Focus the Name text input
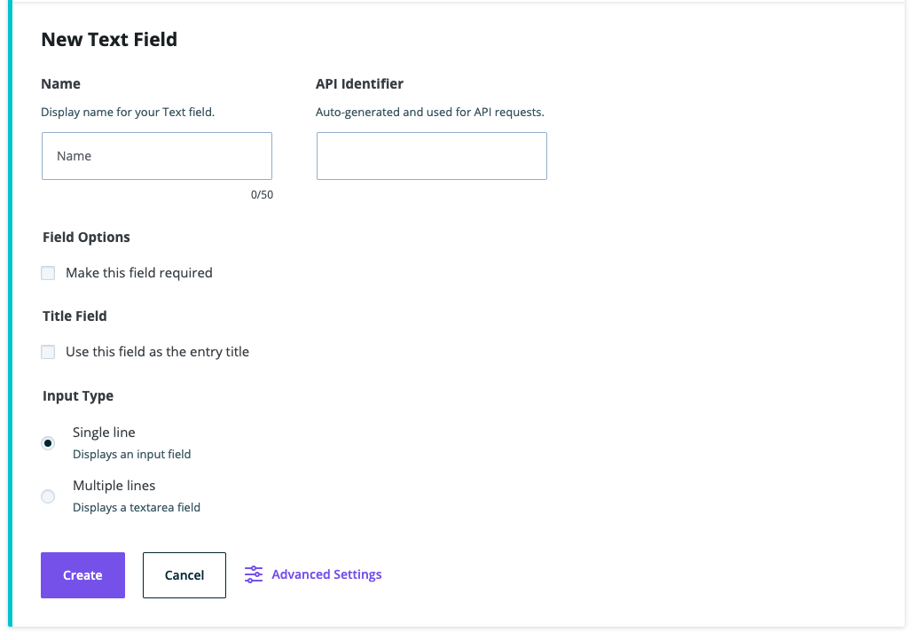The height and width of the screenshot is (640, 918). [x=157, y=156]
